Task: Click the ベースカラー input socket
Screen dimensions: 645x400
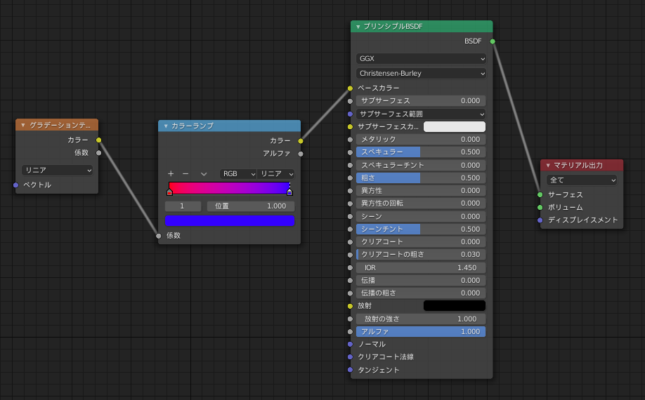Action: click(350, 88)
